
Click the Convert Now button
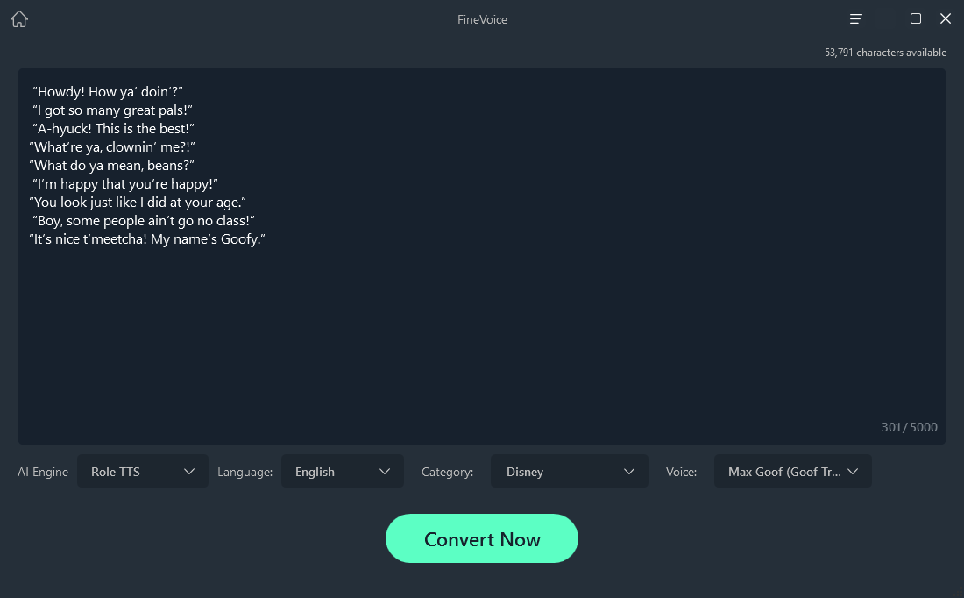[x=482, y=538]
